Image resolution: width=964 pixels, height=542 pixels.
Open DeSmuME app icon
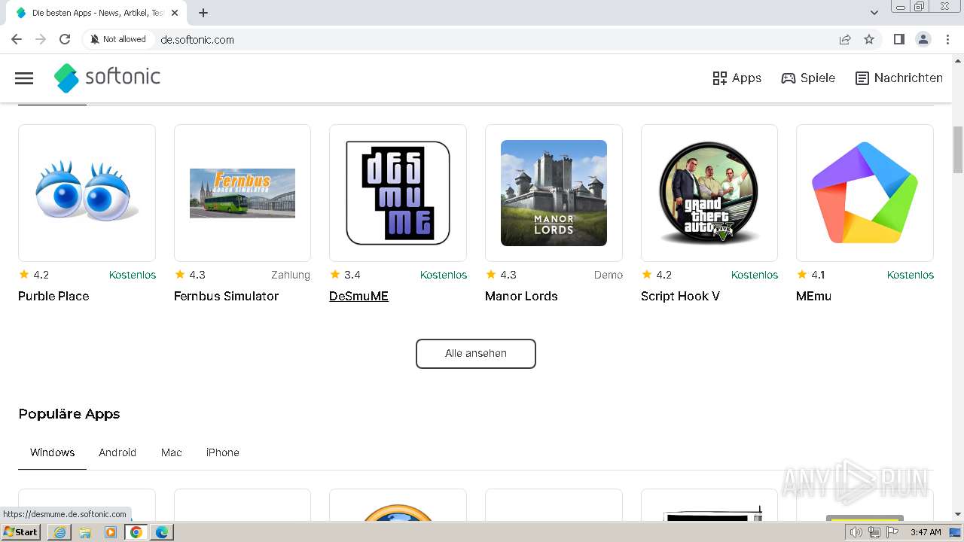coord(398,193)
